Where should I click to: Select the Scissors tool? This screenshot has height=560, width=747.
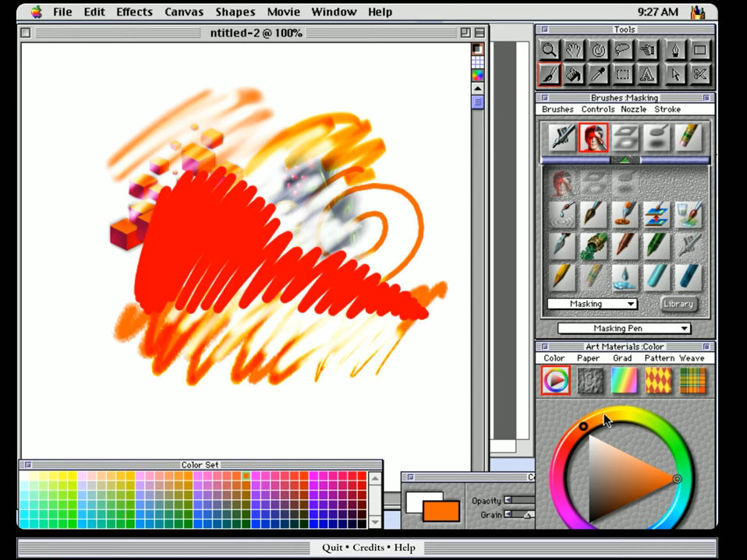pos(700,74)
